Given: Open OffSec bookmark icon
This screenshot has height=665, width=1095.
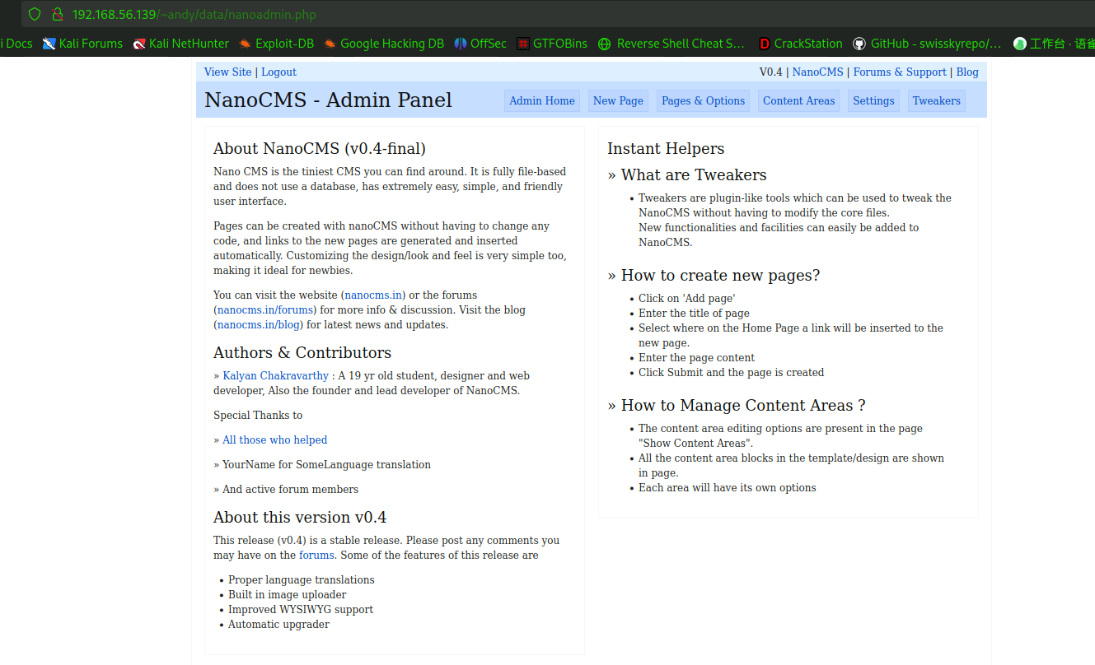Looking at the screenshot, I should (x=461, y=44).
